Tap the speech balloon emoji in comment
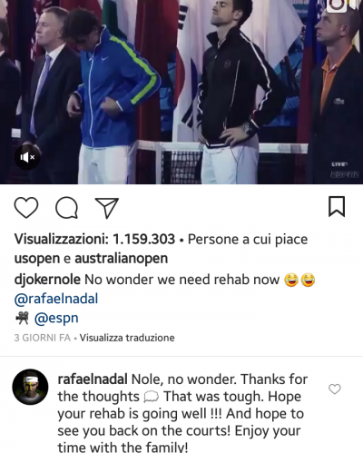363x453 pixels. [151, 397]
